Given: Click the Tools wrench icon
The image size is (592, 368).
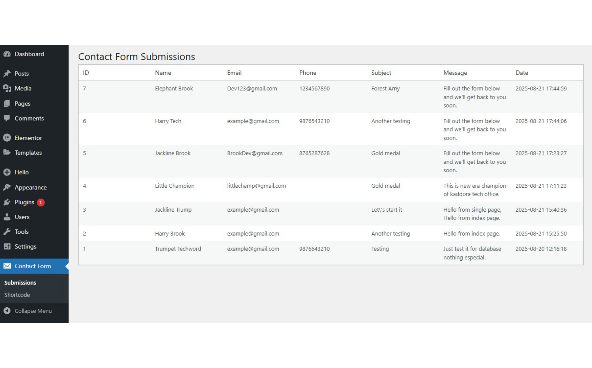Looking at the screenshot, I should [x=7, y=232].
